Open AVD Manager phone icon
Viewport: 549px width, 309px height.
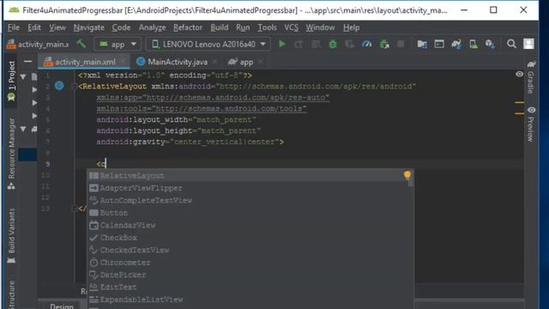[474, 44]
